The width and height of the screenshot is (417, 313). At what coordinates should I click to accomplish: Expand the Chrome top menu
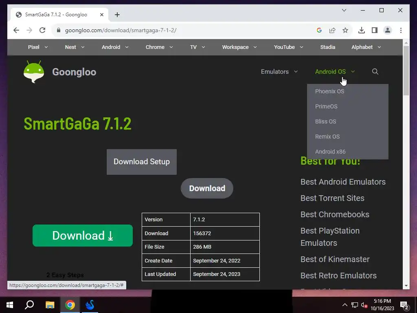159,47
